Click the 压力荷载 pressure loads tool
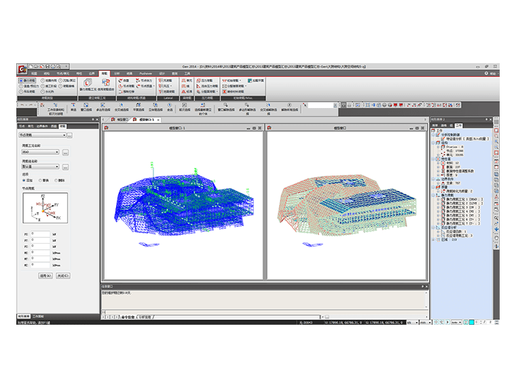 pos(204,80)
